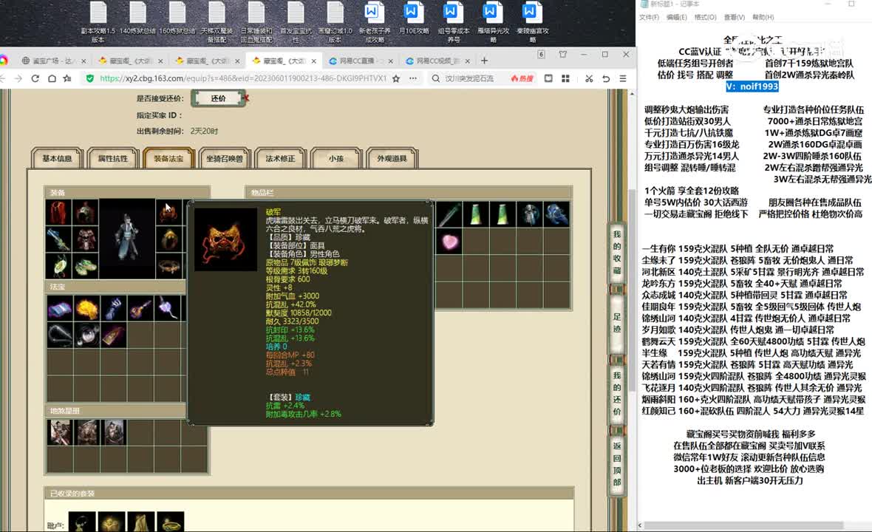Open the browser main menu icon
The image size is (872, 532).
click(x=623, y=78)
